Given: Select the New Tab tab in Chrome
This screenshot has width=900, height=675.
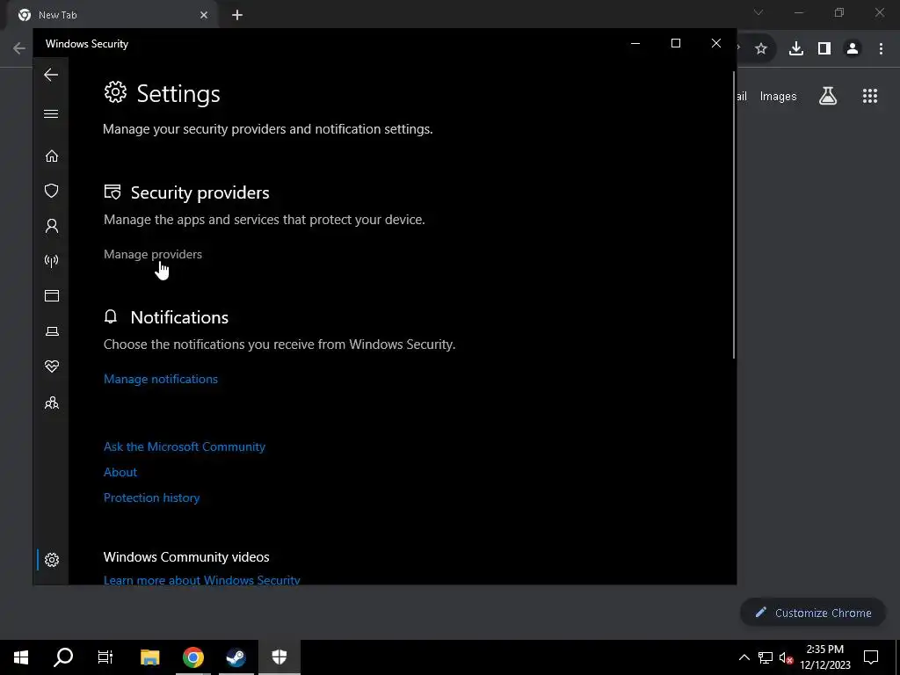Looking at the screenshot, I should coord(112,15).
